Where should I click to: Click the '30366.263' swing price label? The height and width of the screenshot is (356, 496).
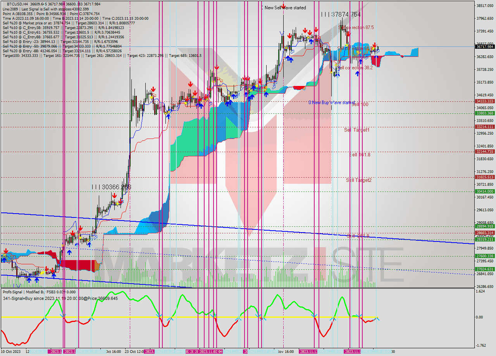tap(116, 187)
